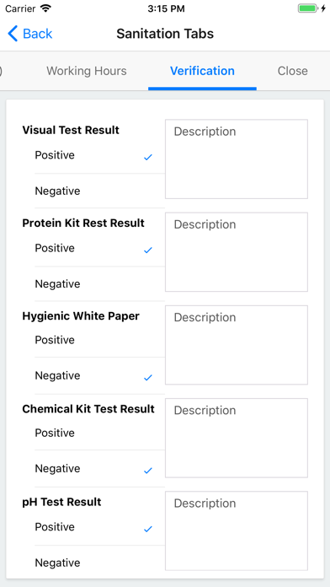Tap the Wi-Fi signal icon
The image size is (330, 587).
(x=45, y=8)
